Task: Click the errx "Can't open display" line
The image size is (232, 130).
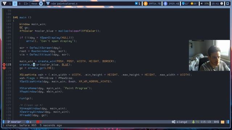Action: pos(51,41)
